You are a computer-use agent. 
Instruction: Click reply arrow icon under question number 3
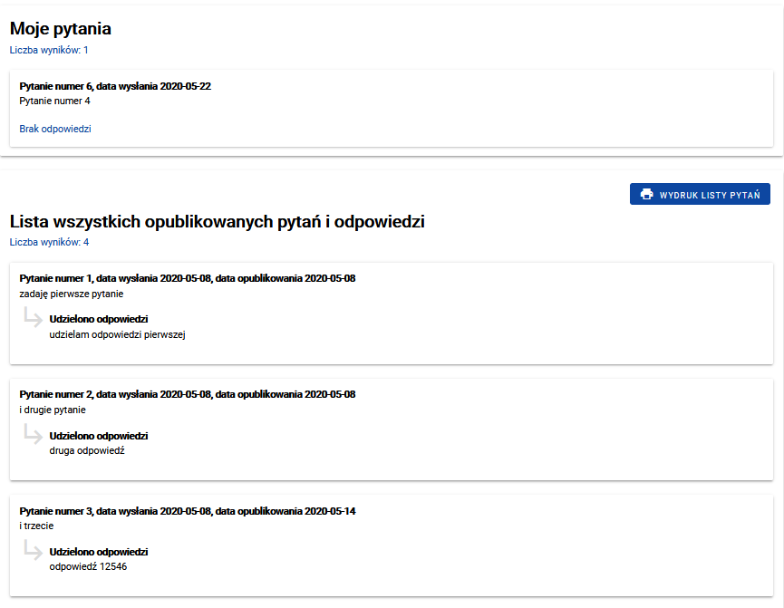(x=33, y=550)
